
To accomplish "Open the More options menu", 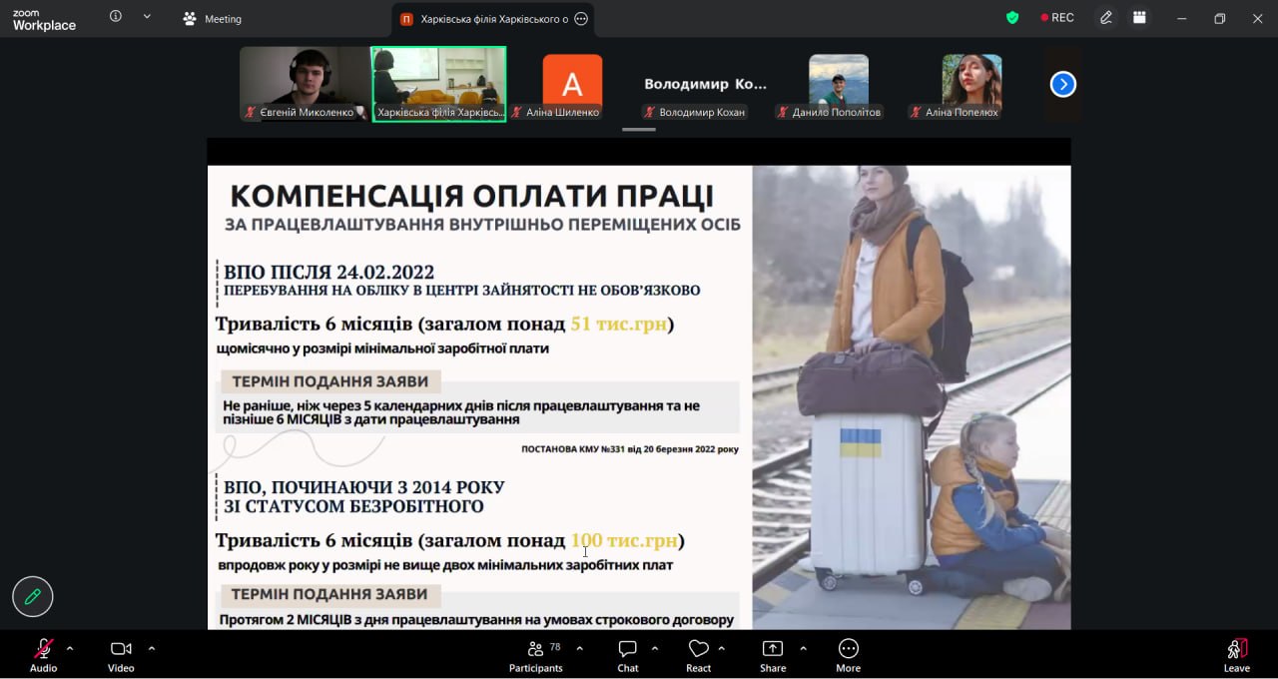I will pyautogui.click(x=848, y=655).
